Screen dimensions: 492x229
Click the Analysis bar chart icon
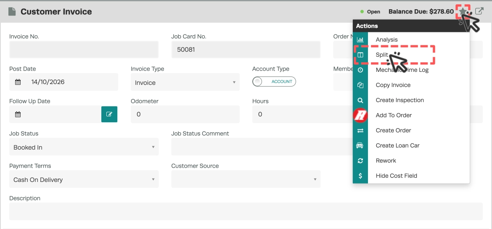(x=360, y=39)
